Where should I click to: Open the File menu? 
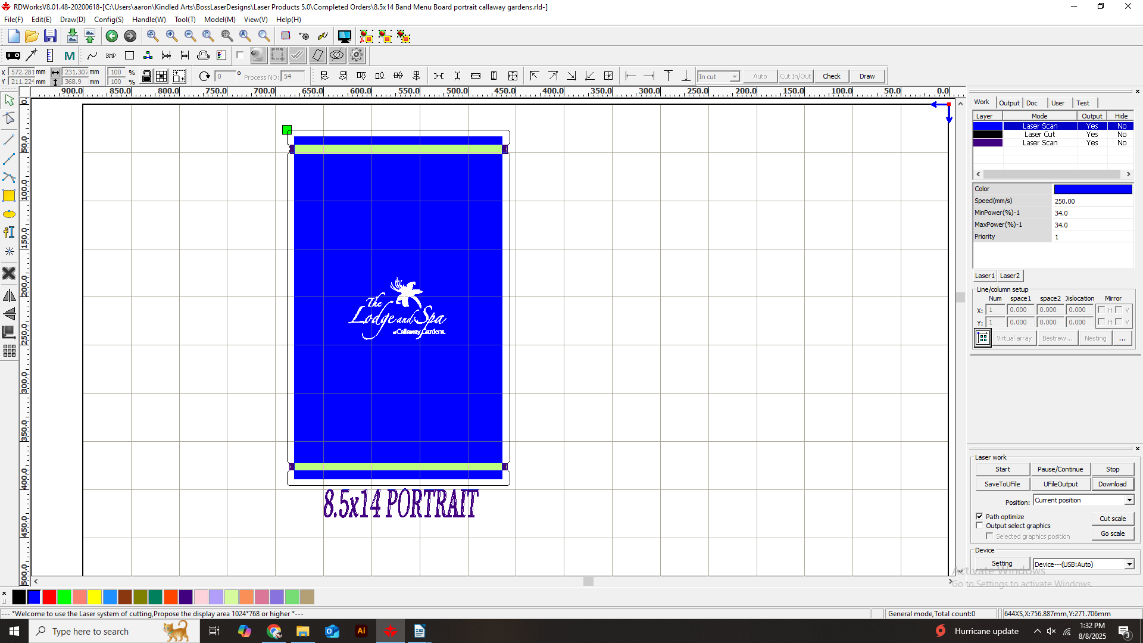coord(13,20)
